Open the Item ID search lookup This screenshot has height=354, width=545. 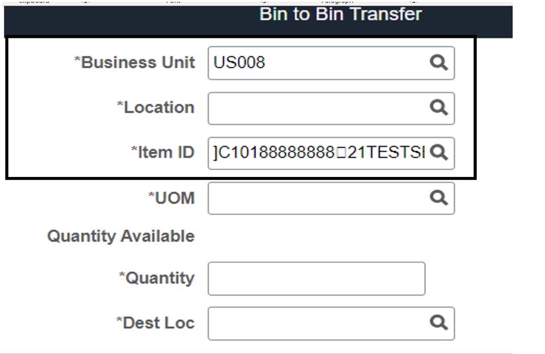438,152
